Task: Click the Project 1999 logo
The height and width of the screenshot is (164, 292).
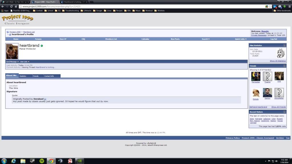Action: [x=17, y=19]
